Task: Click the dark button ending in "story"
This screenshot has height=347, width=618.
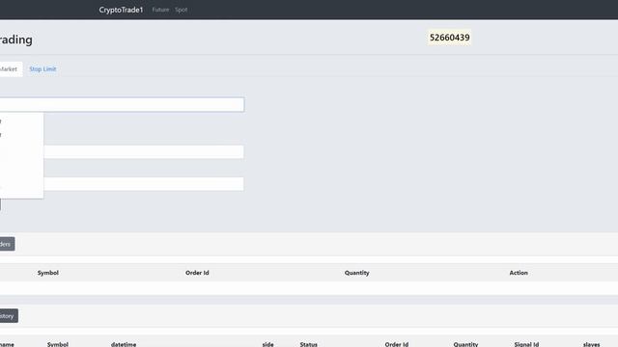Action: point(9,316)
